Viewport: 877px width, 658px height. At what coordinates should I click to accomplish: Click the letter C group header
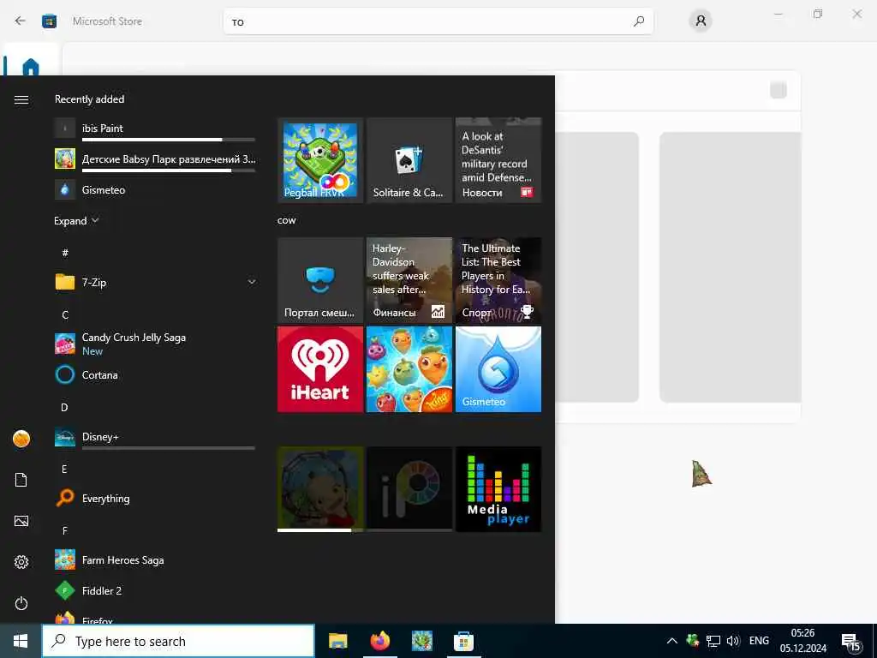65,315
